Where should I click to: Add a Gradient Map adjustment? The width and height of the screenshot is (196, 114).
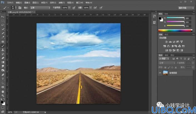(182, 50)
